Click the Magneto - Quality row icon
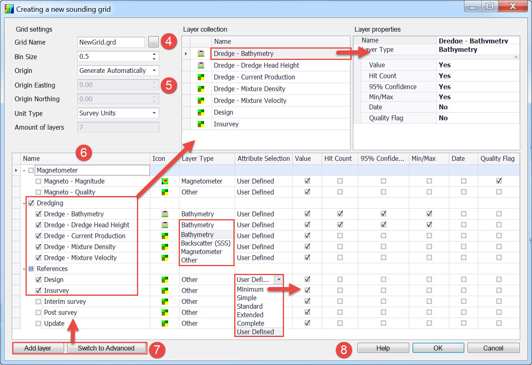This screenshot has width=532, height=365. (x=165, y=192)
